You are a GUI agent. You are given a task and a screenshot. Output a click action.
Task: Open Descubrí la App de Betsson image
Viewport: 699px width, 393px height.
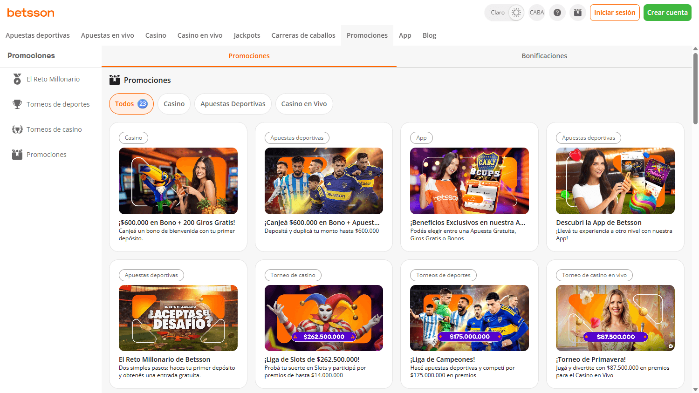[x=615, y=181]
